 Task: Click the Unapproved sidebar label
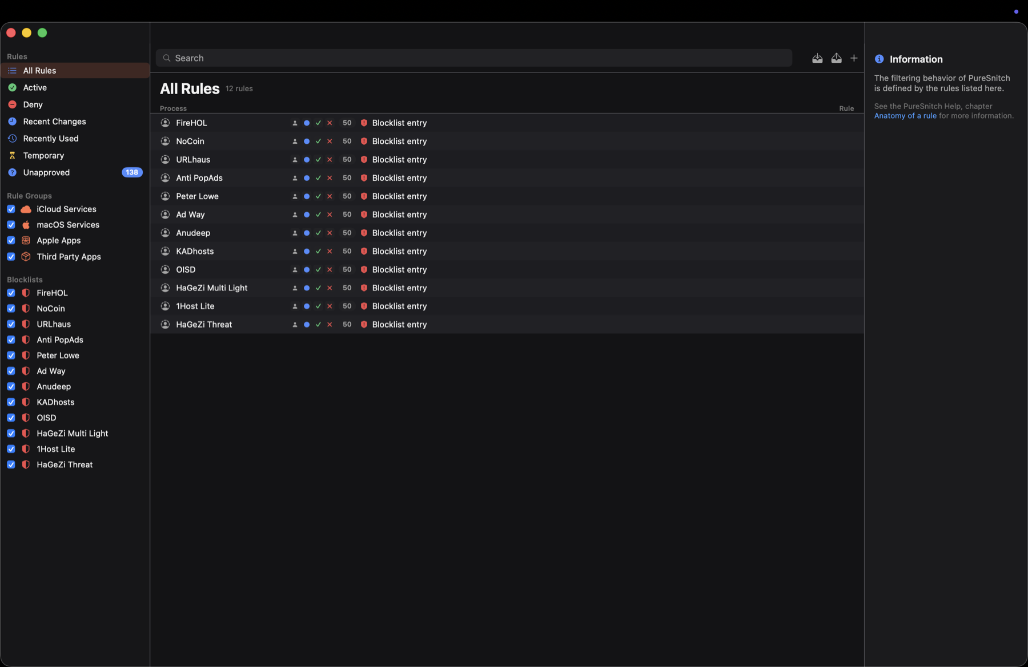[x=46, y=172]
